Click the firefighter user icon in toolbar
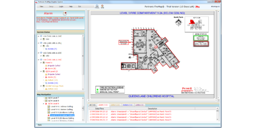256x128 pixels. (102, 6)
